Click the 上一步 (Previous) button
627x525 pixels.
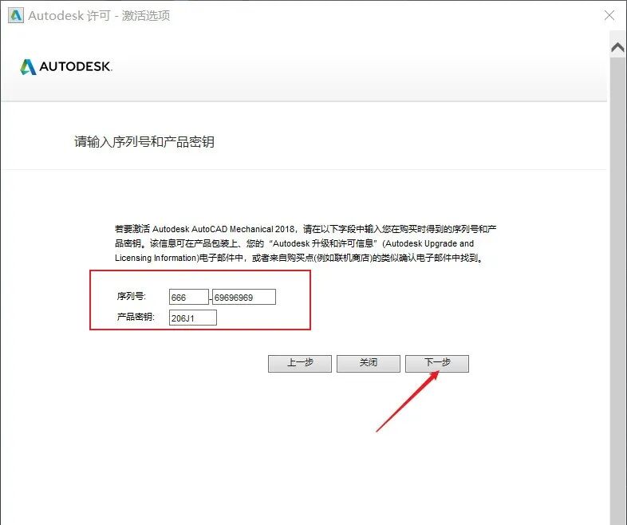coord(300,364)
